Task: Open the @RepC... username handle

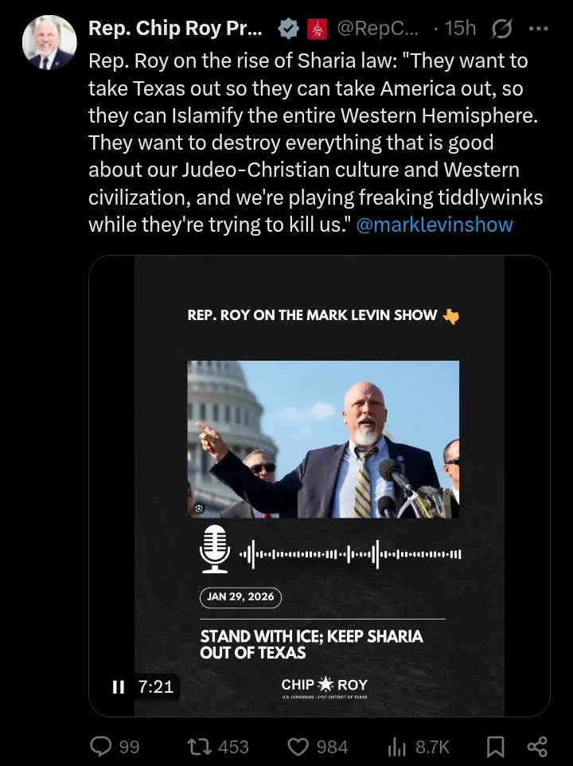Action: click(x=378, y=29)
